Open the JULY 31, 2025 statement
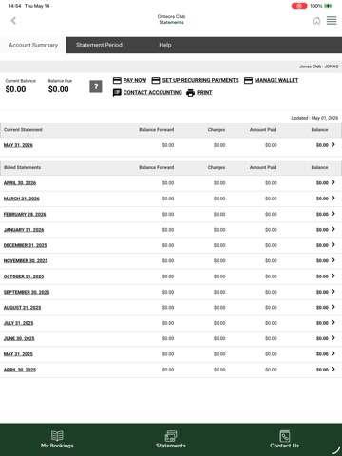The image size is (342, 456). pyautogui.click(x=18, y=323)
